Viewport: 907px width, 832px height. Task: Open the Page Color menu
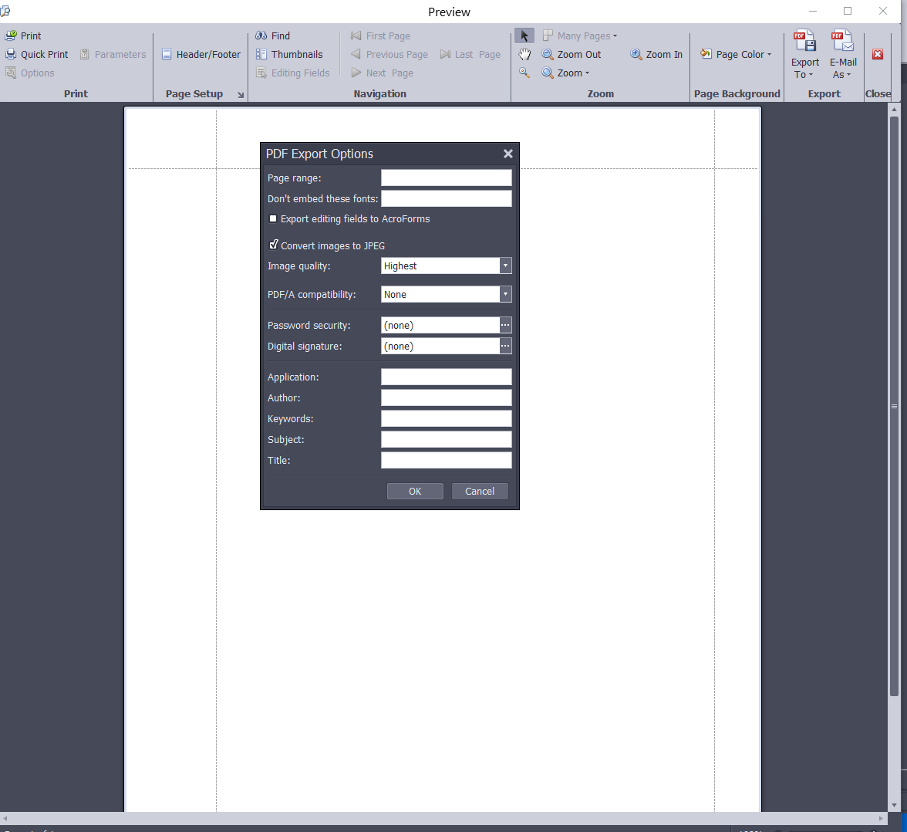point(736,54)
